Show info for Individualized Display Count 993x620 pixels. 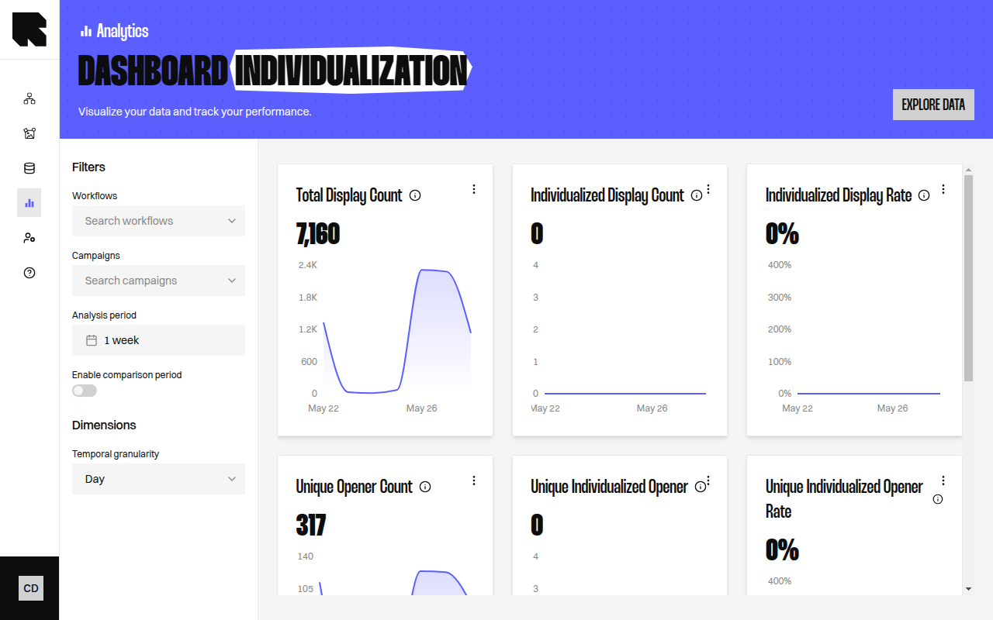click(696, 195)
